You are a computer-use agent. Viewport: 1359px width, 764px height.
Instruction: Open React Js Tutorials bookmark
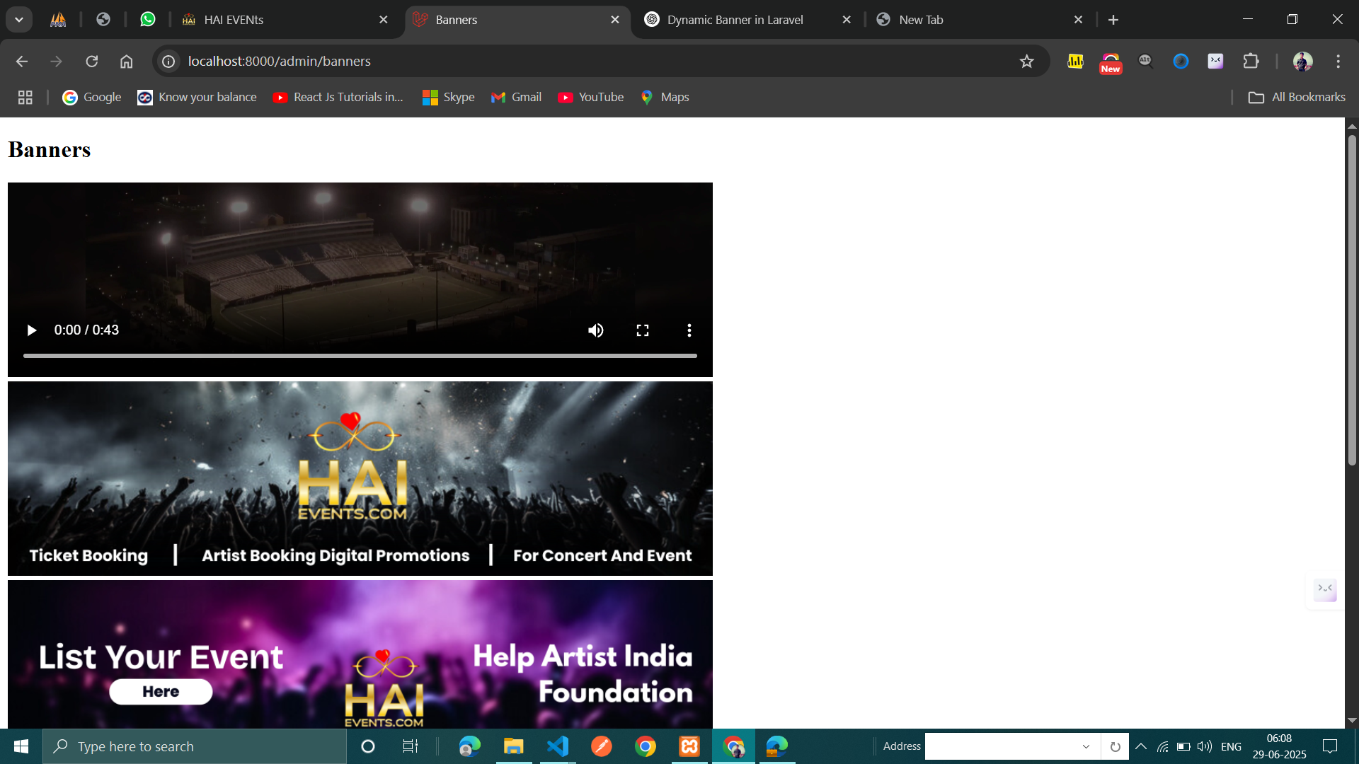(338, 98)
